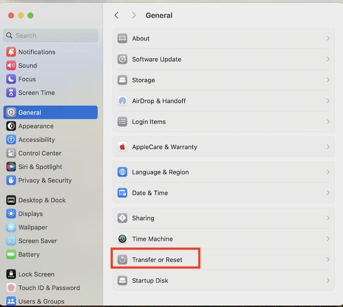Click the Language & Region globe icon
The image size is (343, 307).
coord(122,172)
